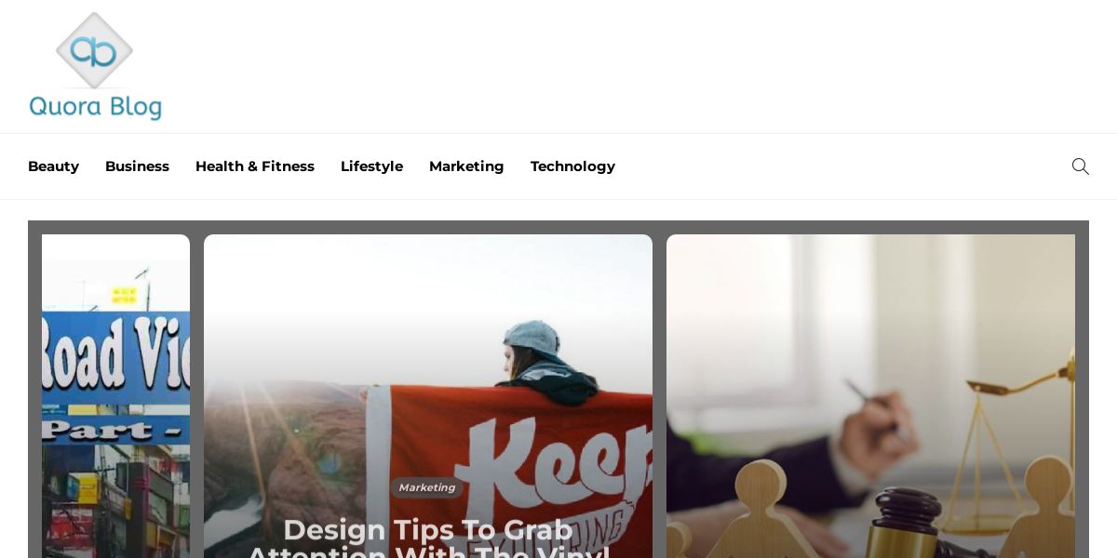
Task: Click the Road Video sign on the left slide
Action: coord(115,358)
